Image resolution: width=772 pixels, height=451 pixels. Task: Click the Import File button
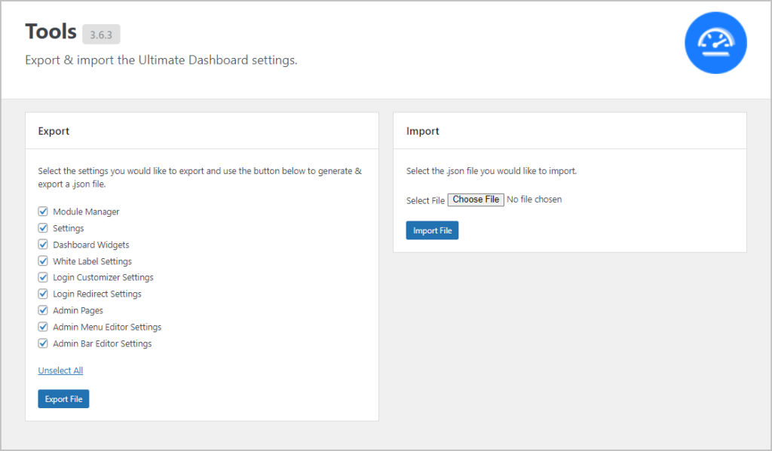tap(432, 230)
